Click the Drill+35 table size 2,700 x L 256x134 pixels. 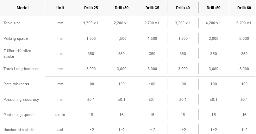(152, 23)
